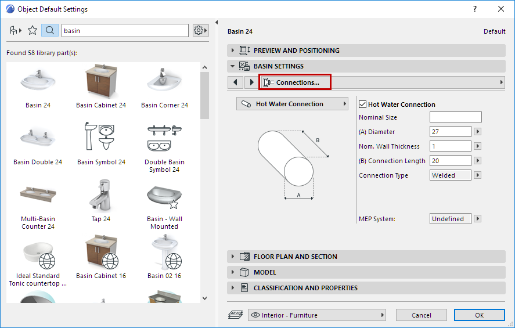The image size is (515, 328).
Task: Open the MEP System arrow
Action: (478, 218)
